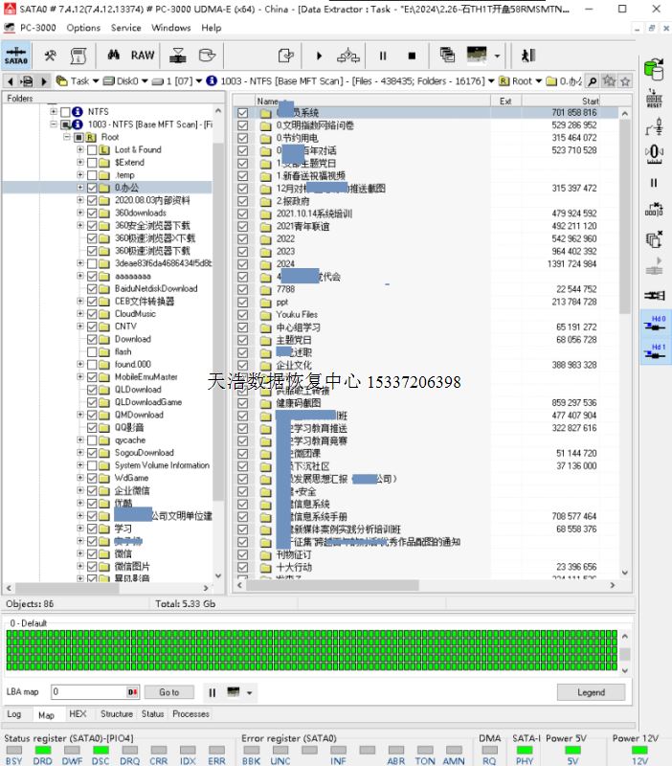
Task: Click the SATA0 port toolbar icon
Action: tap(16, 56)
